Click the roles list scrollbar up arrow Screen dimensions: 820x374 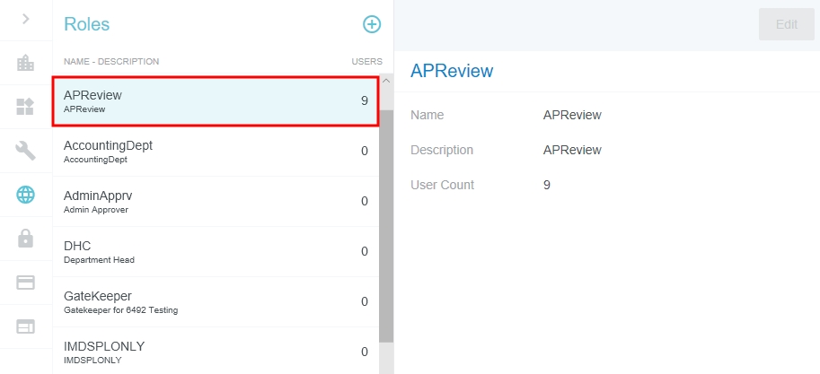tap(386, 81)
